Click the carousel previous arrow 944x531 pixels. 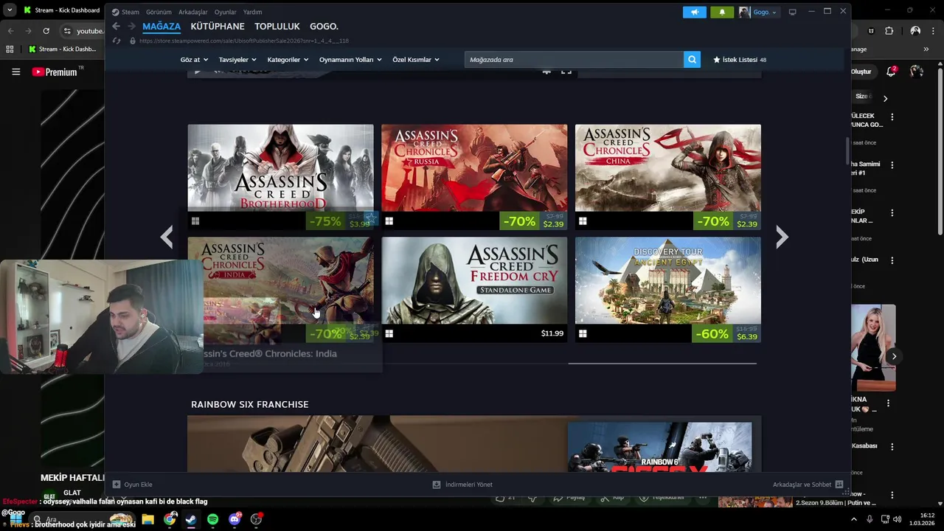pyautogui.click(x=167, y=237)
